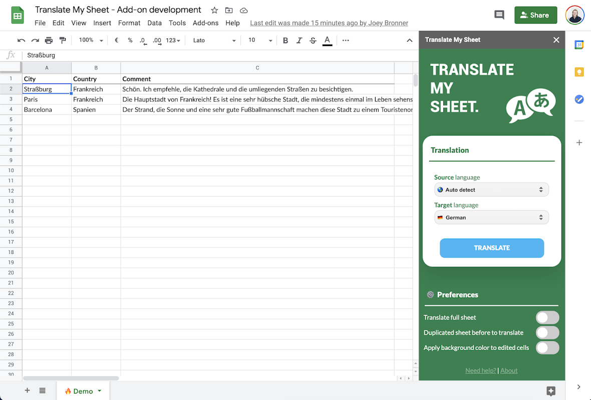Open the File menu

click(40, 23)
